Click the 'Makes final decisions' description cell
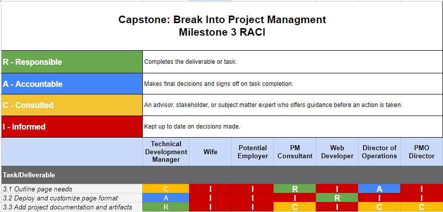The height and width of the screenshot is (212, 443). pos(292,84)
